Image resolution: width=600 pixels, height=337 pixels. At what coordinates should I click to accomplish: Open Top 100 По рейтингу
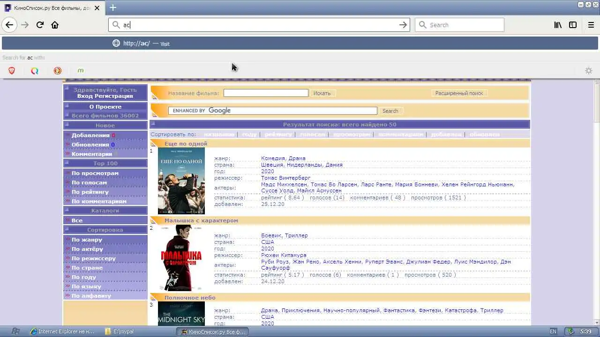[x=90, y=192]
